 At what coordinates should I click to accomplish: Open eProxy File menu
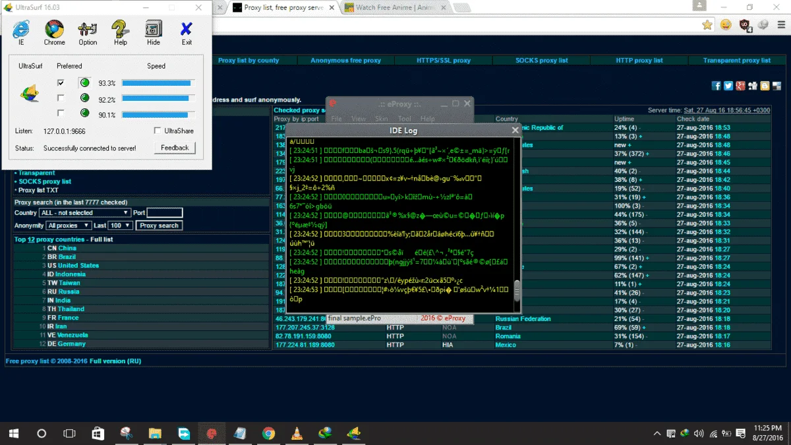point(337,119)
